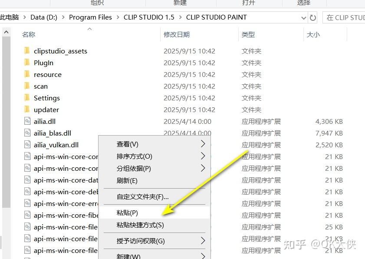Screen dimensions: 365x259
Task: Navigate to Program Files in breadcrumb
Action: [x=90, y=17]
